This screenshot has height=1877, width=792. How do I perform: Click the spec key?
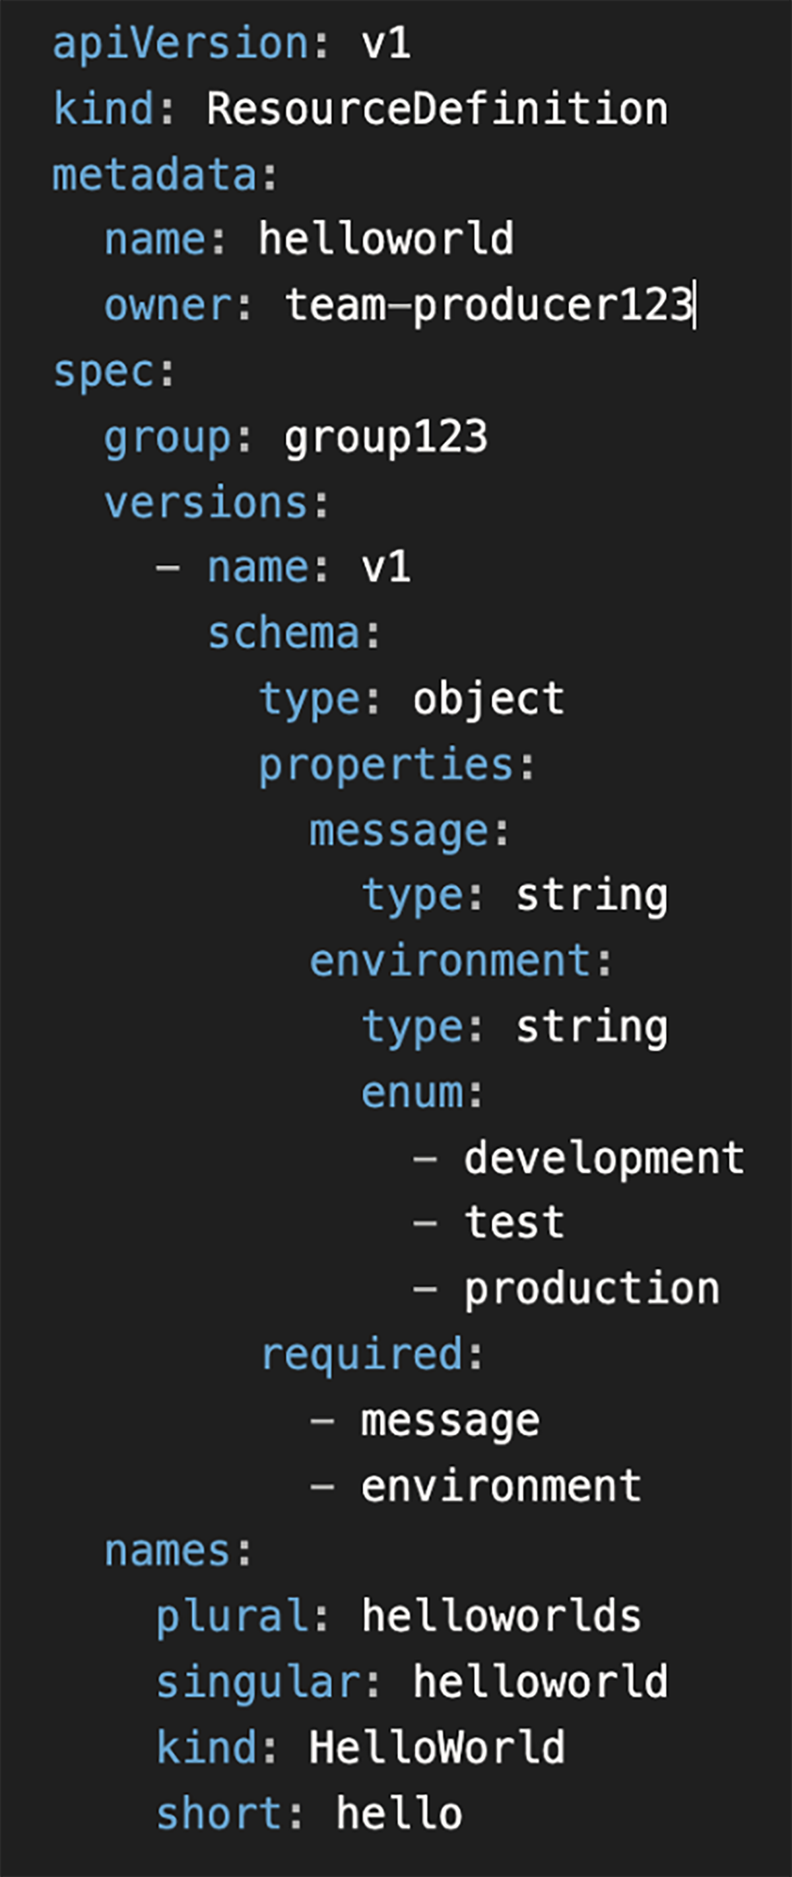[104, 371]
